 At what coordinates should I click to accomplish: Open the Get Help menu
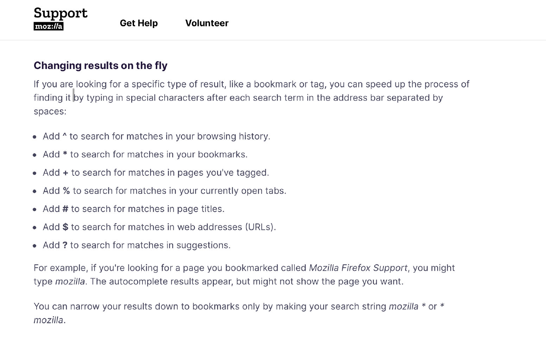pyautogui.click(x=139, y=23)
